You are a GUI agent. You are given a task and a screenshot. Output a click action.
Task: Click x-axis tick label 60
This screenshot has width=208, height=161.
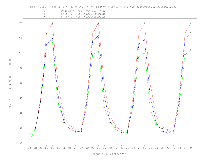[x=145, y=148]
